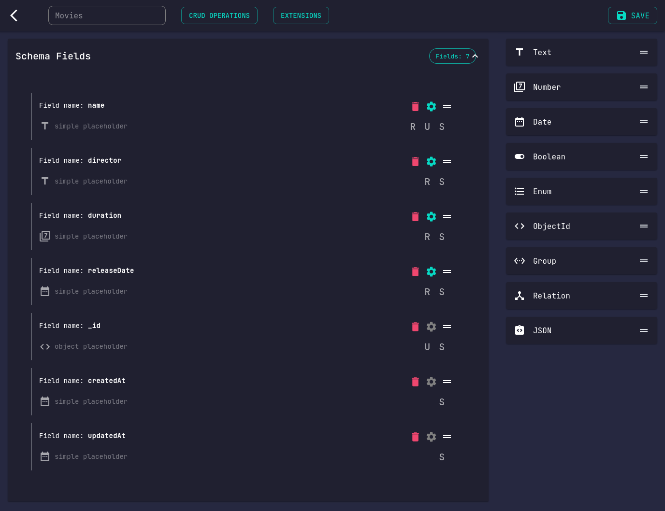Click the text type icon in name field
This screenshot has width=665, height=511.
pyautogui.click(x=45, y=126)
